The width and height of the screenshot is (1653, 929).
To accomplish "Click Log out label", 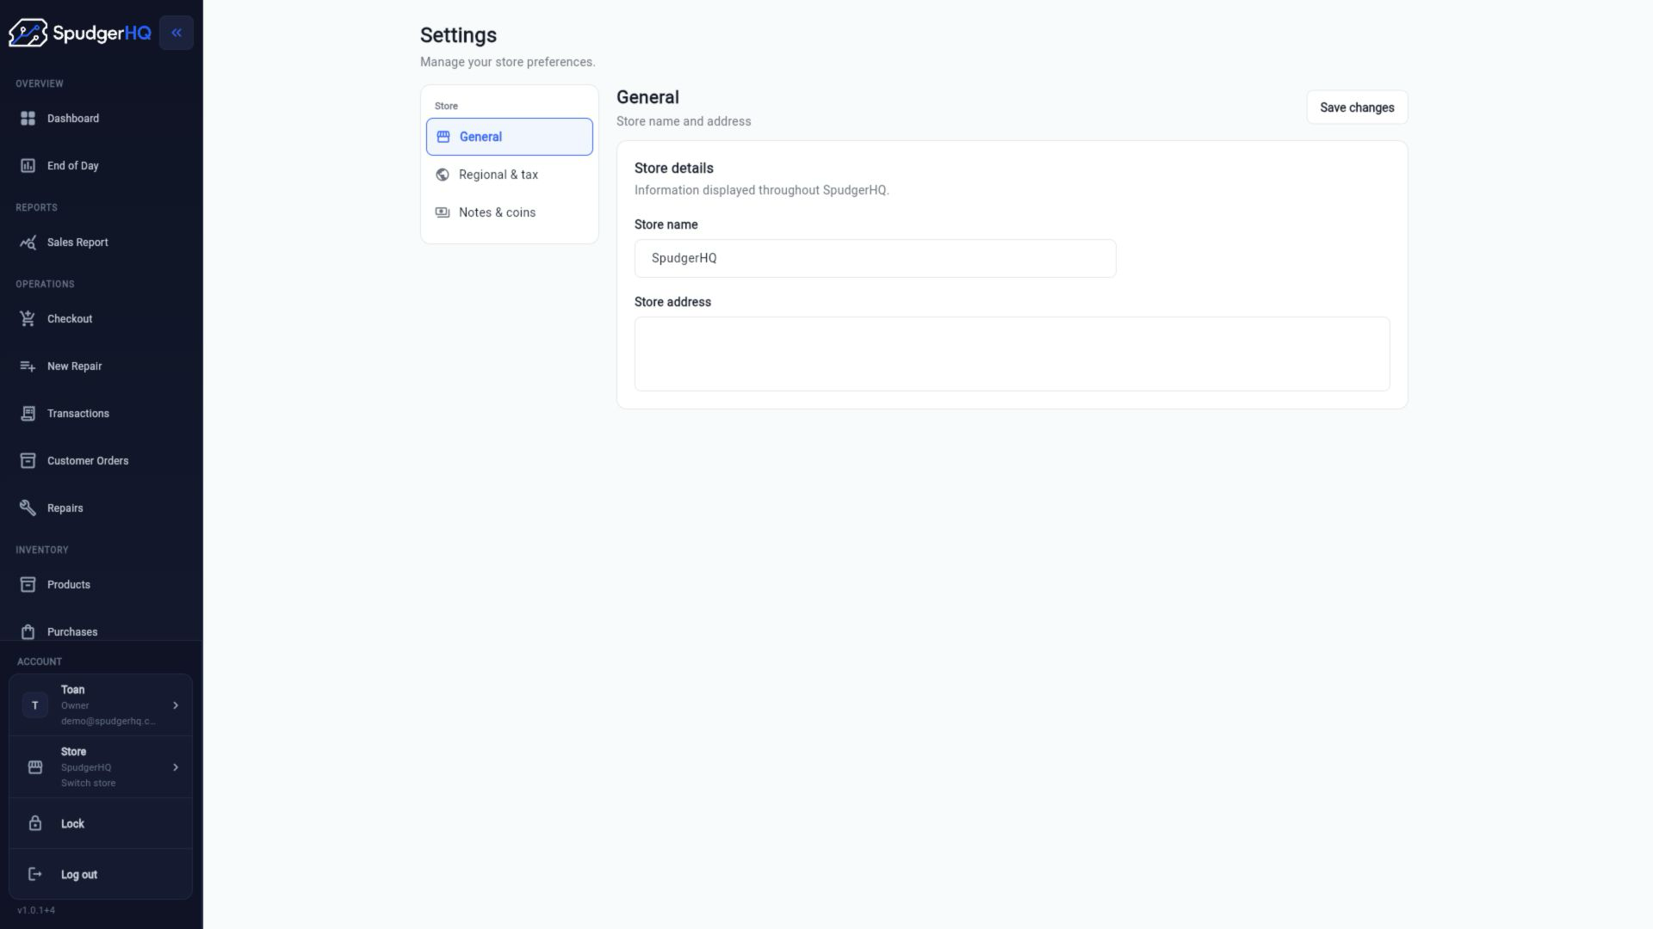I will point(79,875).
